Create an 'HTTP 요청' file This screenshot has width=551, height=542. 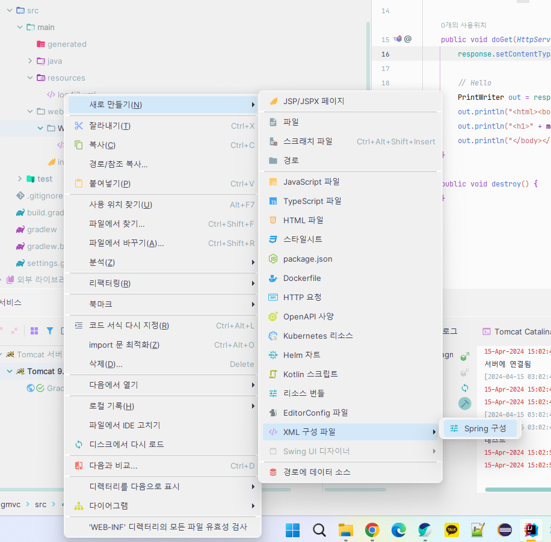[350, 297]
